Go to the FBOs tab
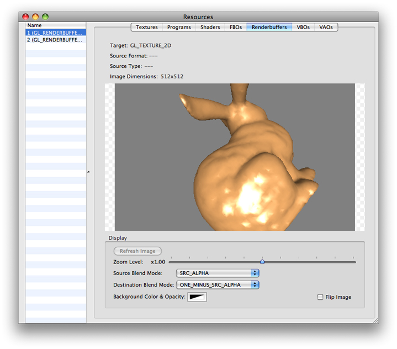397x349 pixels. (x=236, y=27)
